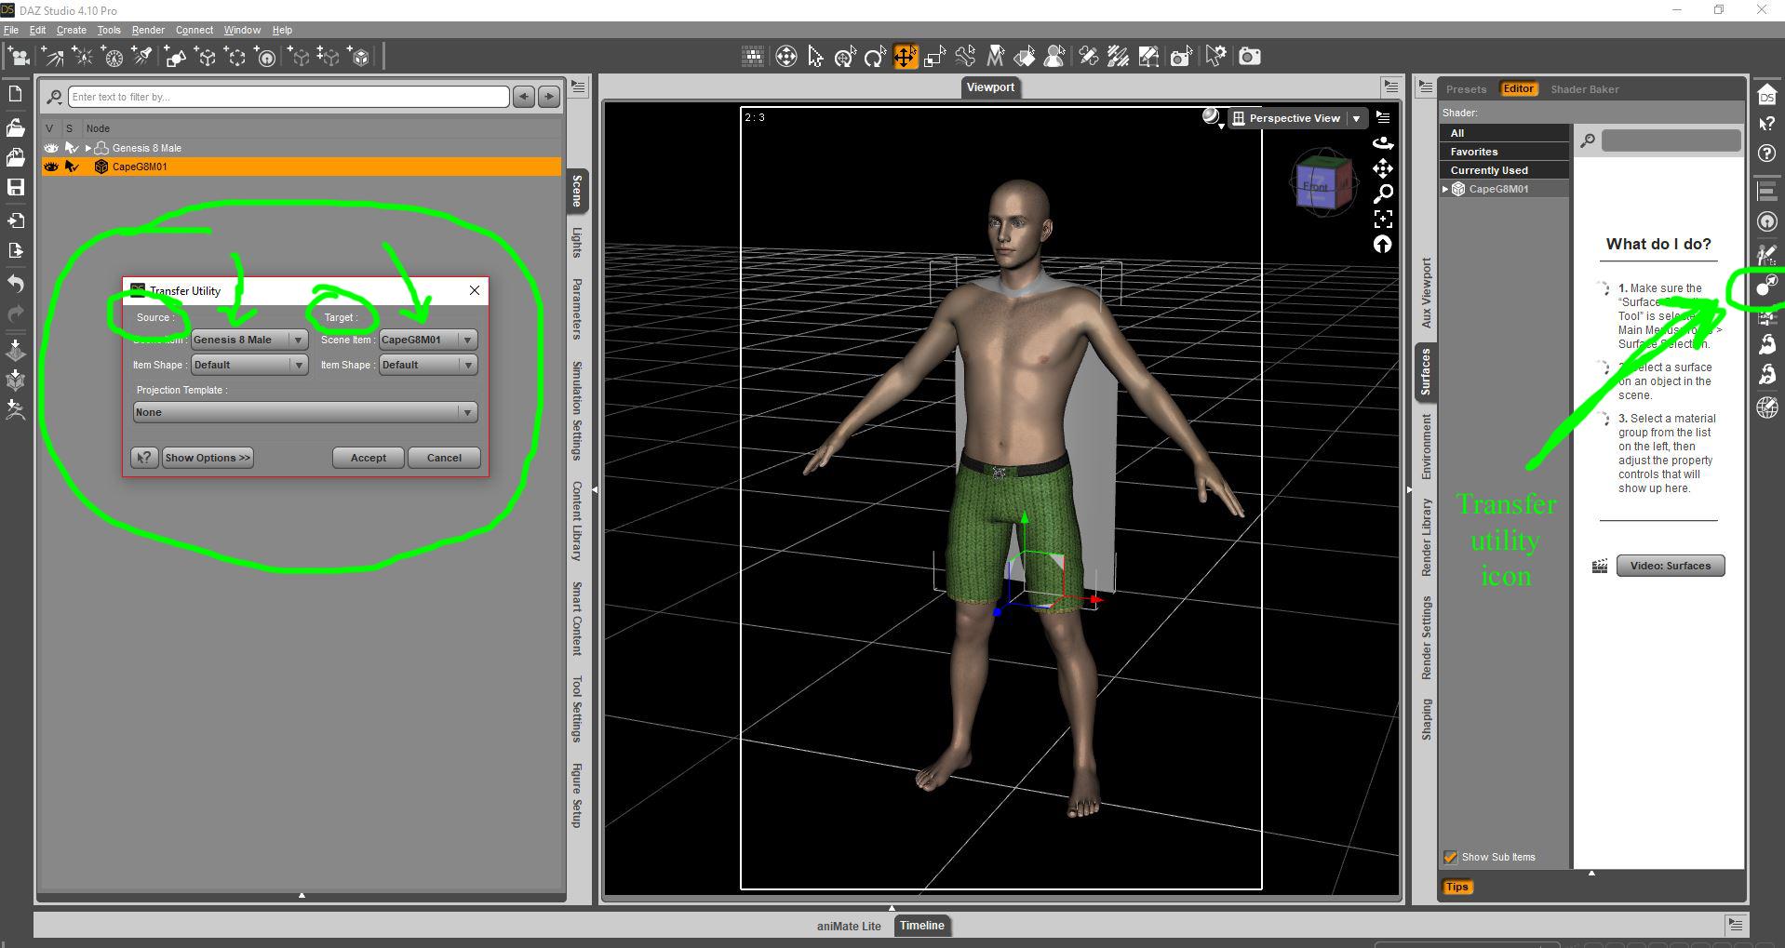This screenshot has height=948, width=1785.
Task: Pick the Region Navigator figure tool
Action: point(1054,57)
